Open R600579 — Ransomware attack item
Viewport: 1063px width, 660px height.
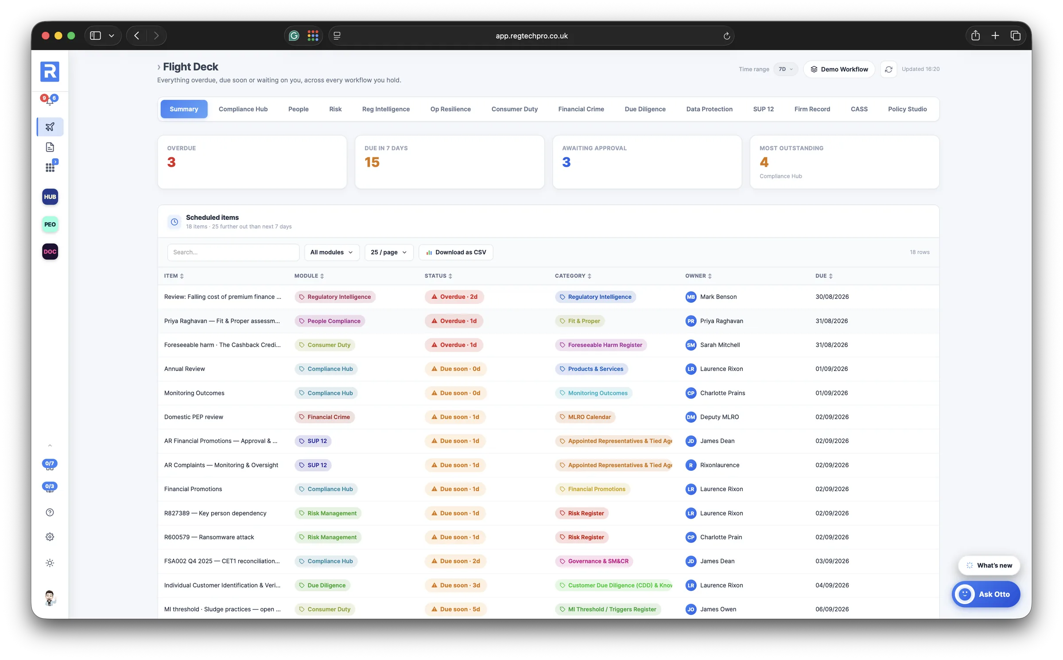(x=209, y=537)
